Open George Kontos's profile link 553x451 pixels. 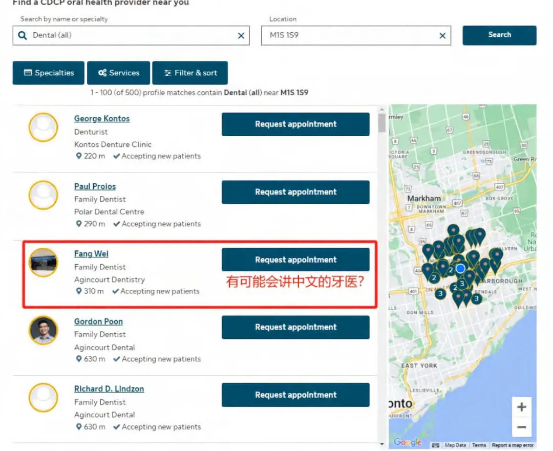pyautogui.click(x=101, y=118)
